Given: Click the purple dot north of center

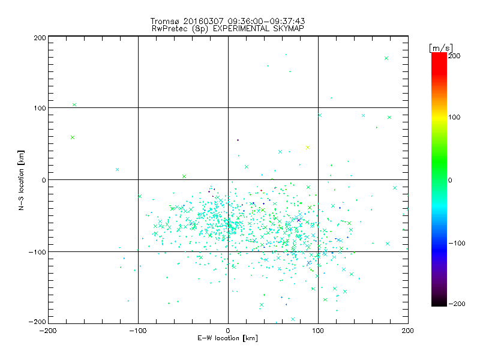Looking at the screenshot, I should [238, 140].
